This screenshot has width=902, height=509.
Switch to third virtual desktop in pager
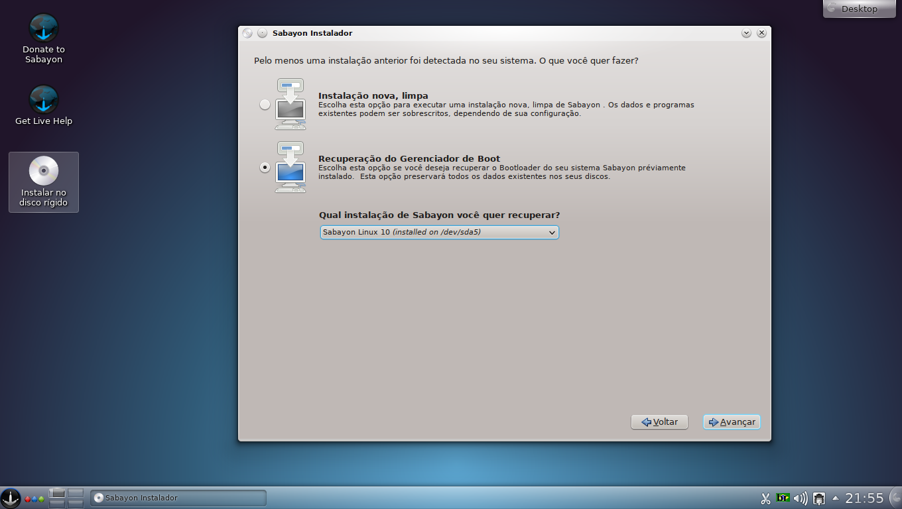pyautogui.click(x=57, y=504)
